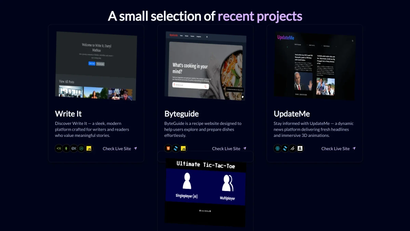The width and height of the screenshot is (410, 231).
Task: Click the Express 'ex' icon on Write It card
Action: pyautogui.click(x=74, y=149)
